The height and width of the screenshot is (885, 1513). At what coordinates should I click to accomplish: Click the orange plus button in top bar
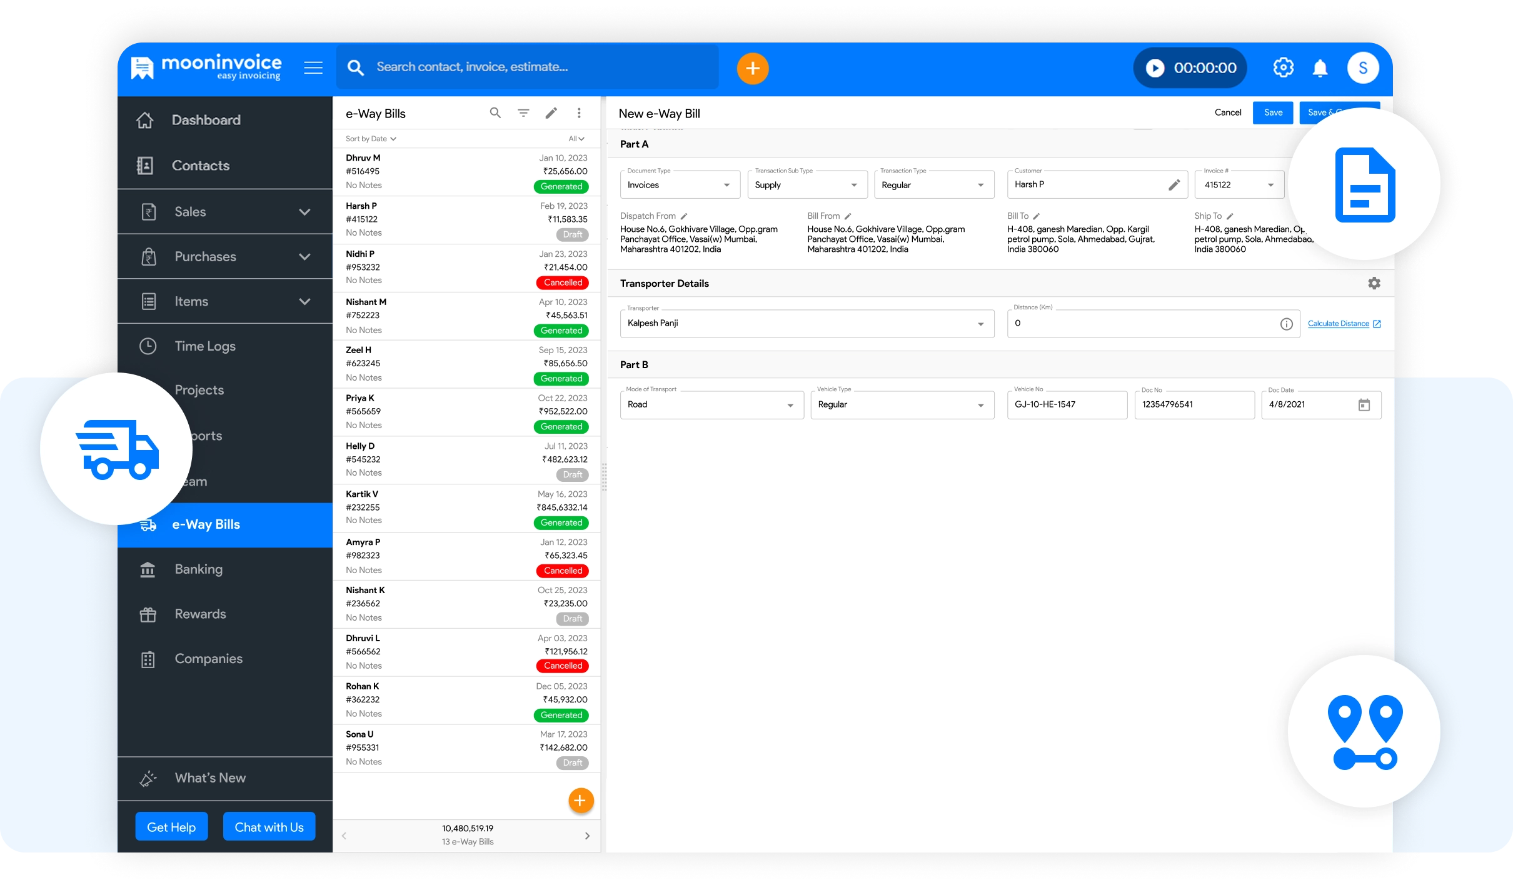(x=752, y=68)
